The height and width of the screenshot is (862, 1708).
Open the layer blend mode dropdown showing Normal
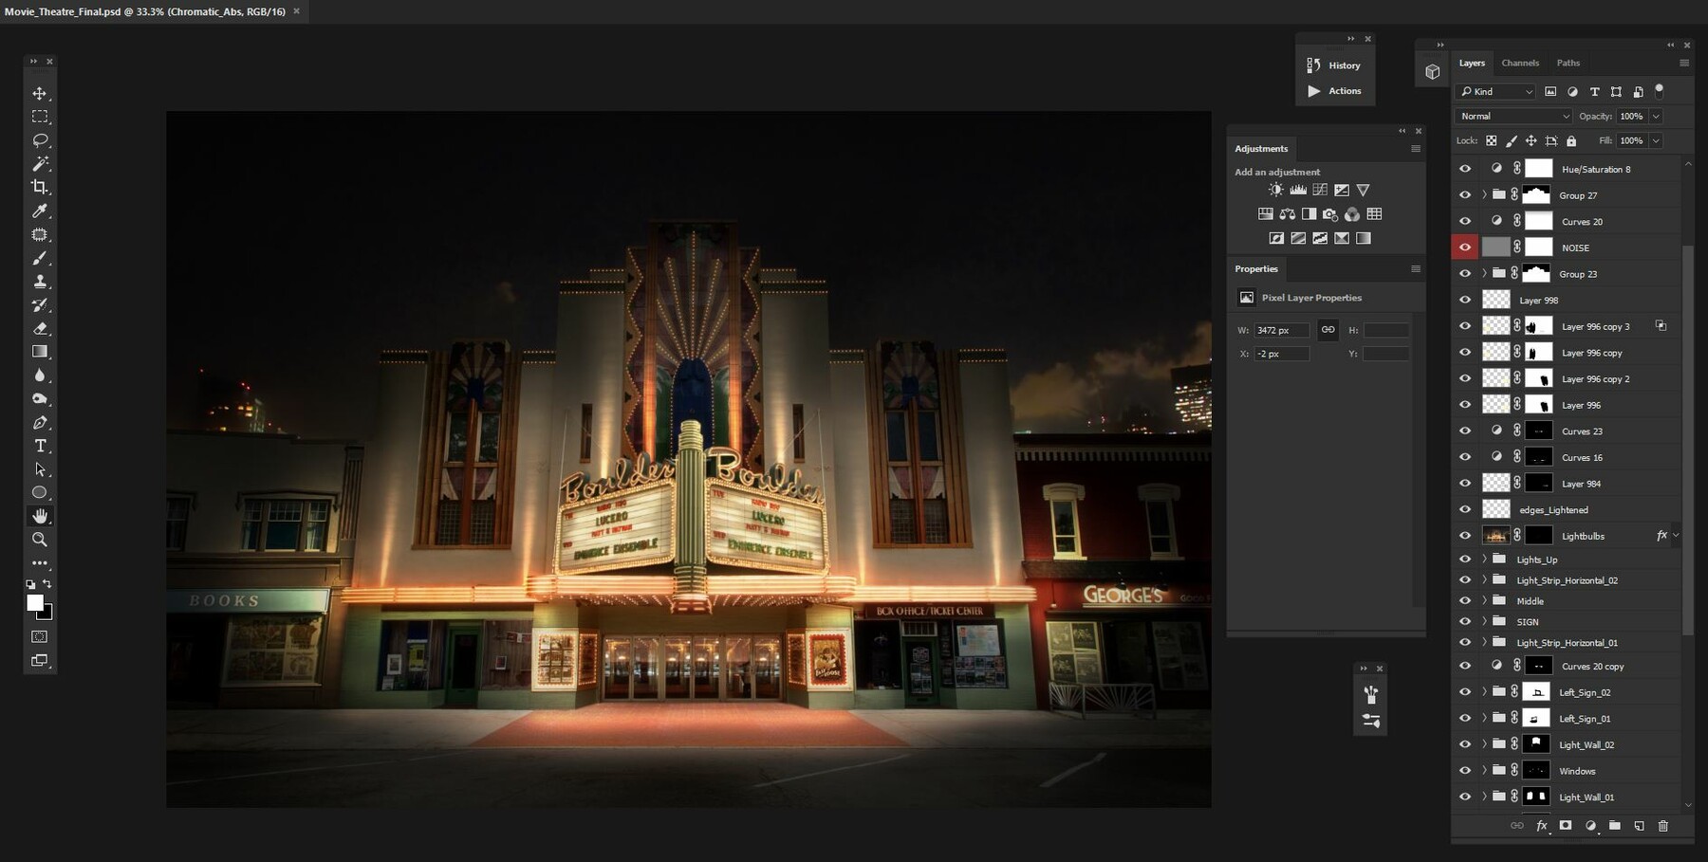pyautogui.click(x=1512, y=116)
